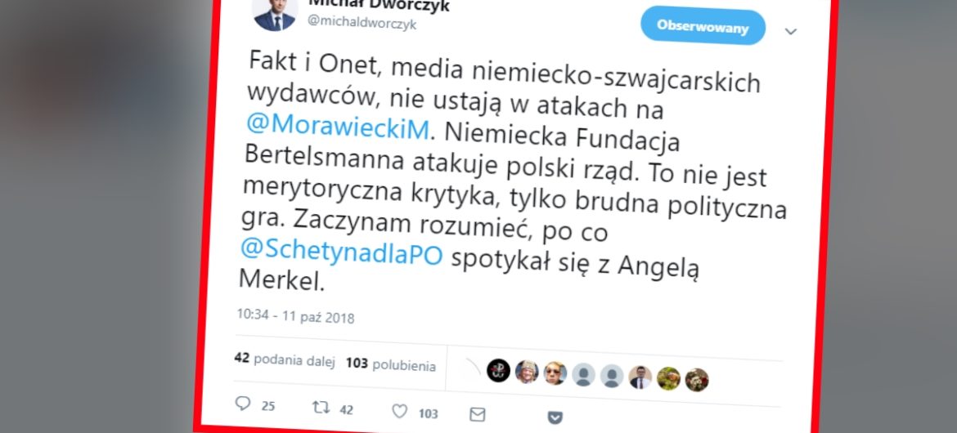
Task: Save the tweet with the Pocket icon
Action: click(x=555, y=417)
